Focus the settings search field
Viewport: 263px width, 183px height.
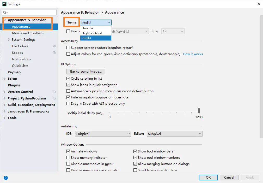[29, 13]
